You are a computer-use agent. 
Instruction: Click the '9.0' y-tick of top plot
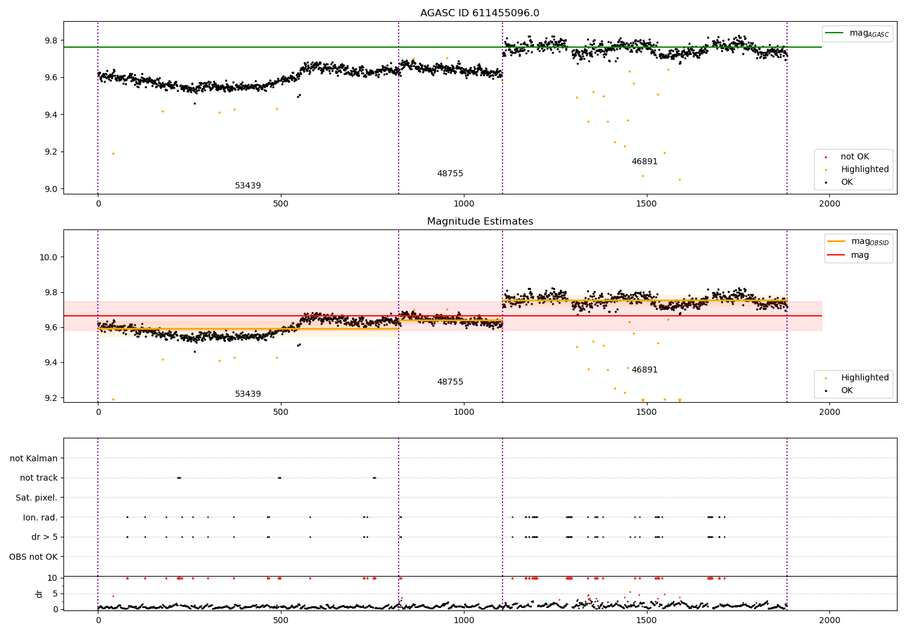[x=51, y=189]
